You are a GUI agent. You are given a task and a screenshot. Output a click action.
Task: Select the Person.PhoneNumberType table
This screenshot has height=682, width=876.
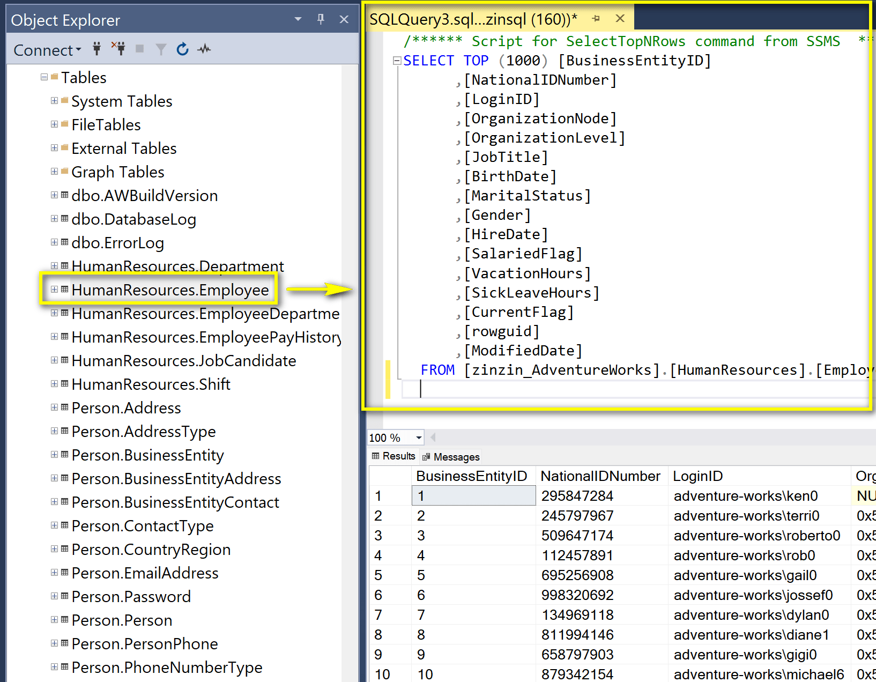(x=167, y=668)
